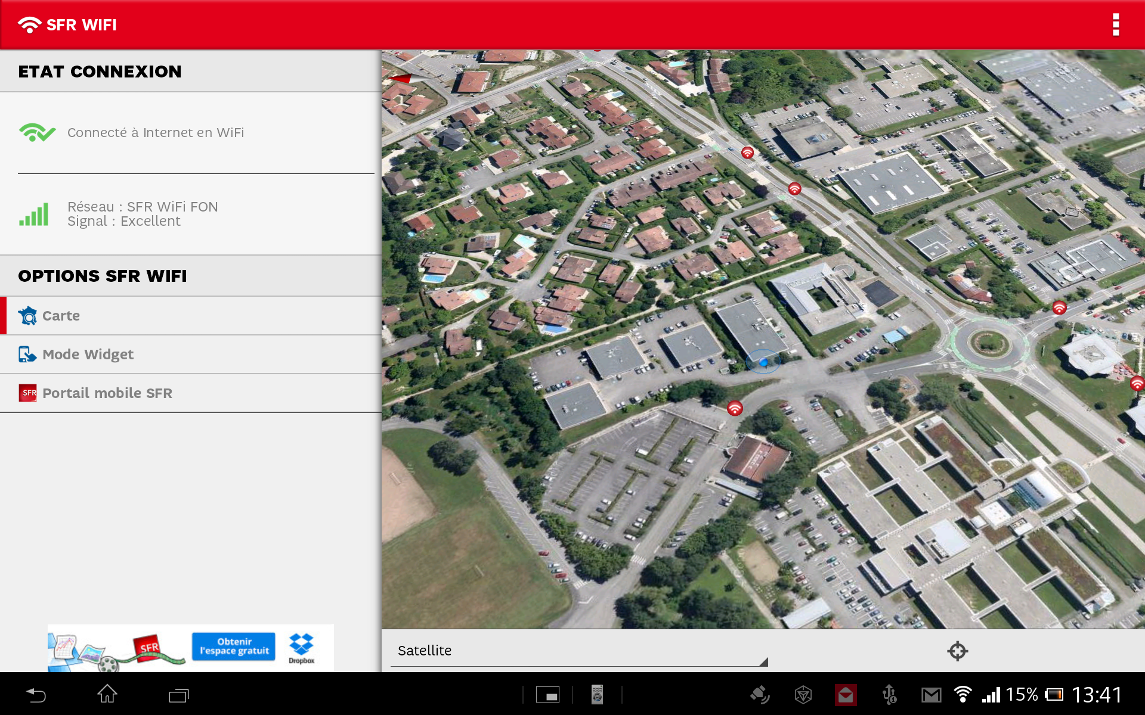
Task: Open the three-dot overflow menu
Action: pos(1115,25)
